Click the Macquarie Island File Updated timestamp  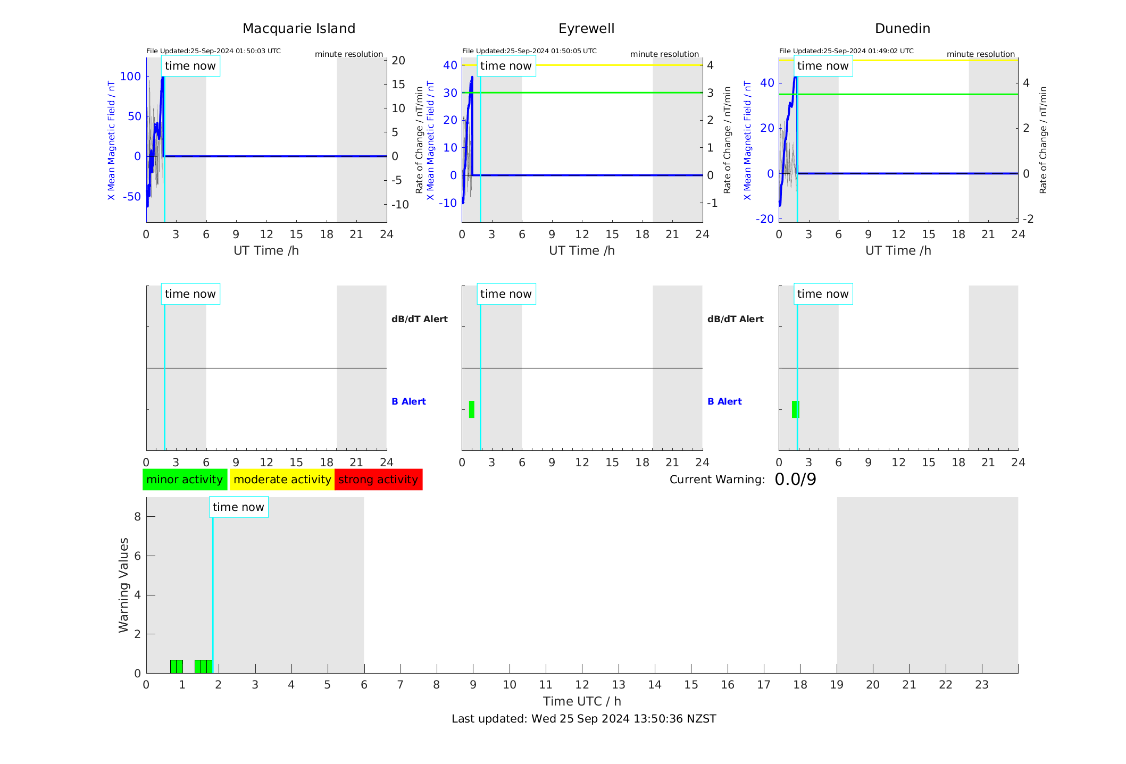click(213, 51)
